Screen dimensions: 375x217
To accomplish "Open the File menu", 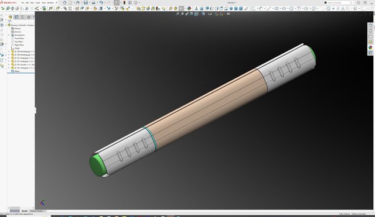I will (23, 2).
